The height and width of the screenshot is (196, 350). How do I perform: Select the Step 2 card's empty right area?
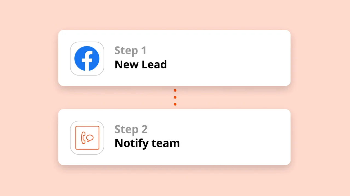[232, 137]
